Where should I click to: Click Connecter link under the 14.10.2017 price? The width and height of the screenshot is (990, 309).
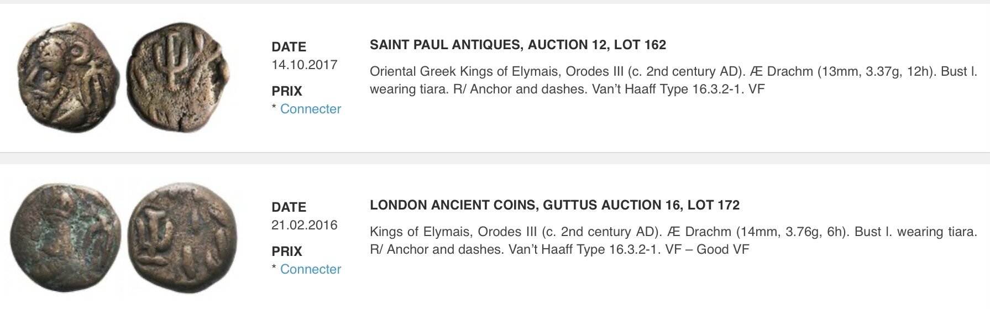click(x=310, y=109)
